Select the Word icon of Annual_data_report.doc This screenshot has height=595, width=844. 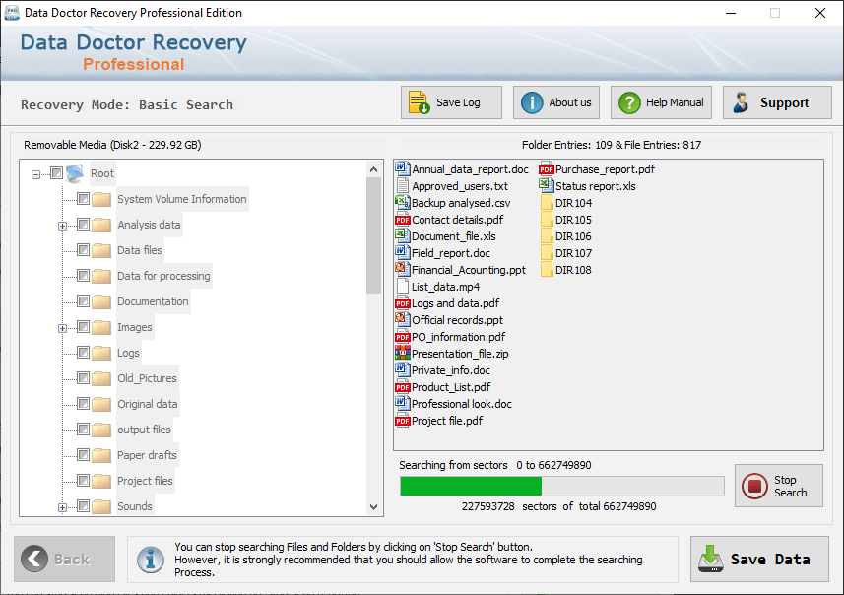(x=402, y=169)
